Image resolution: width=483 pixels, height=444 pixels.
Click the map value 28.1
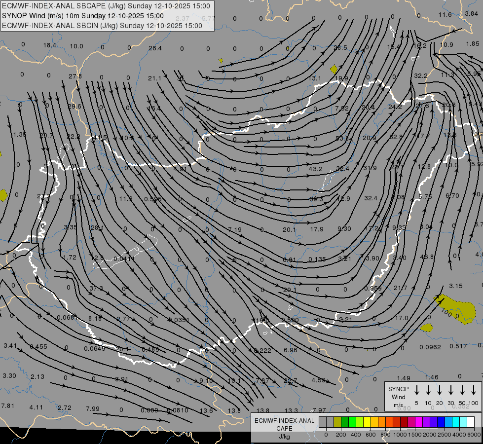(x=97, y=228)
